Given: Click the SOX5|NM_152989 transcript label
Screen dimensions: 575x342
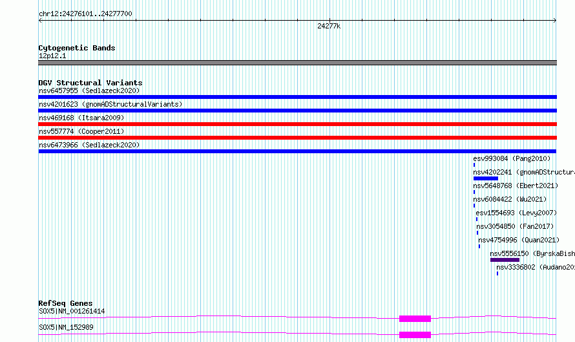Looking at the screenshot, I should [x=66, y=327].
